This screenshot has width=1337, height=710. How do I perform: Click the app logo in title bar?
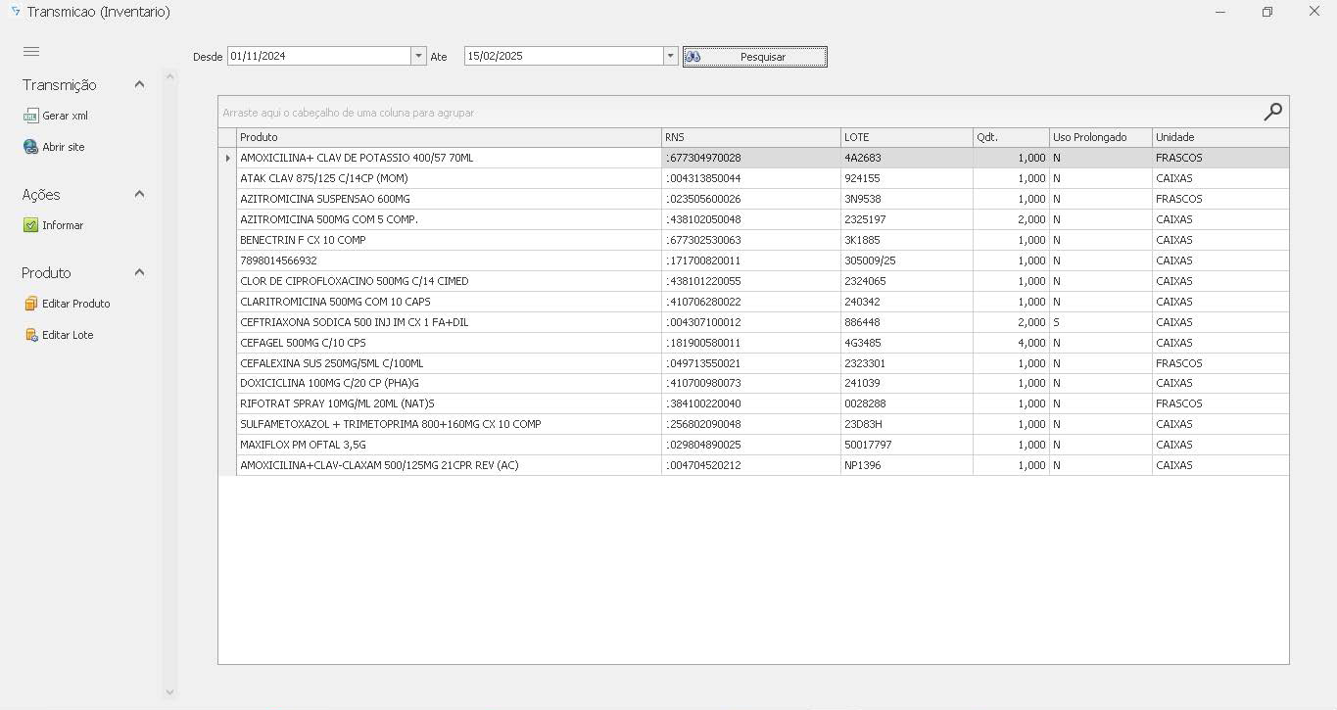point(14,12)
